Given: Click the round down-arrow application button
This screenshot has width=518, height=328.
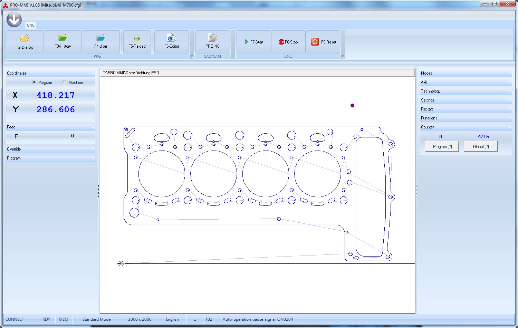Looking at the screenshot, I should point(14,20).
